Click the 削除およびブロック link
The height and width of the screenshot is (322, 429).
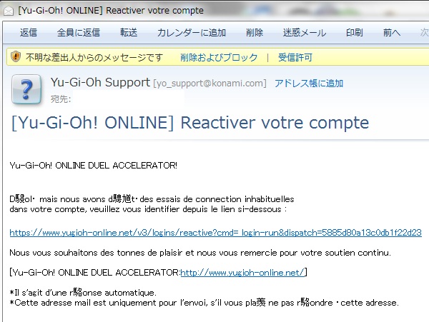click(219, 57)
